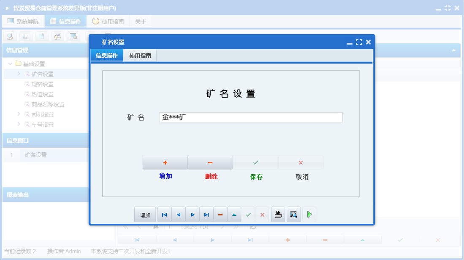Click the printer icon in the dialog toolbar
The width and height of the screenshot is (464, 260).
(x=278, y=214)
